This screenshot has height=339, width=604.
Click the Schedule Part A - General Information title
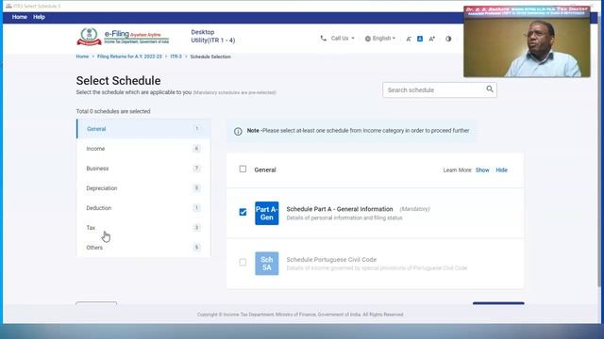(x=340, y=209)
